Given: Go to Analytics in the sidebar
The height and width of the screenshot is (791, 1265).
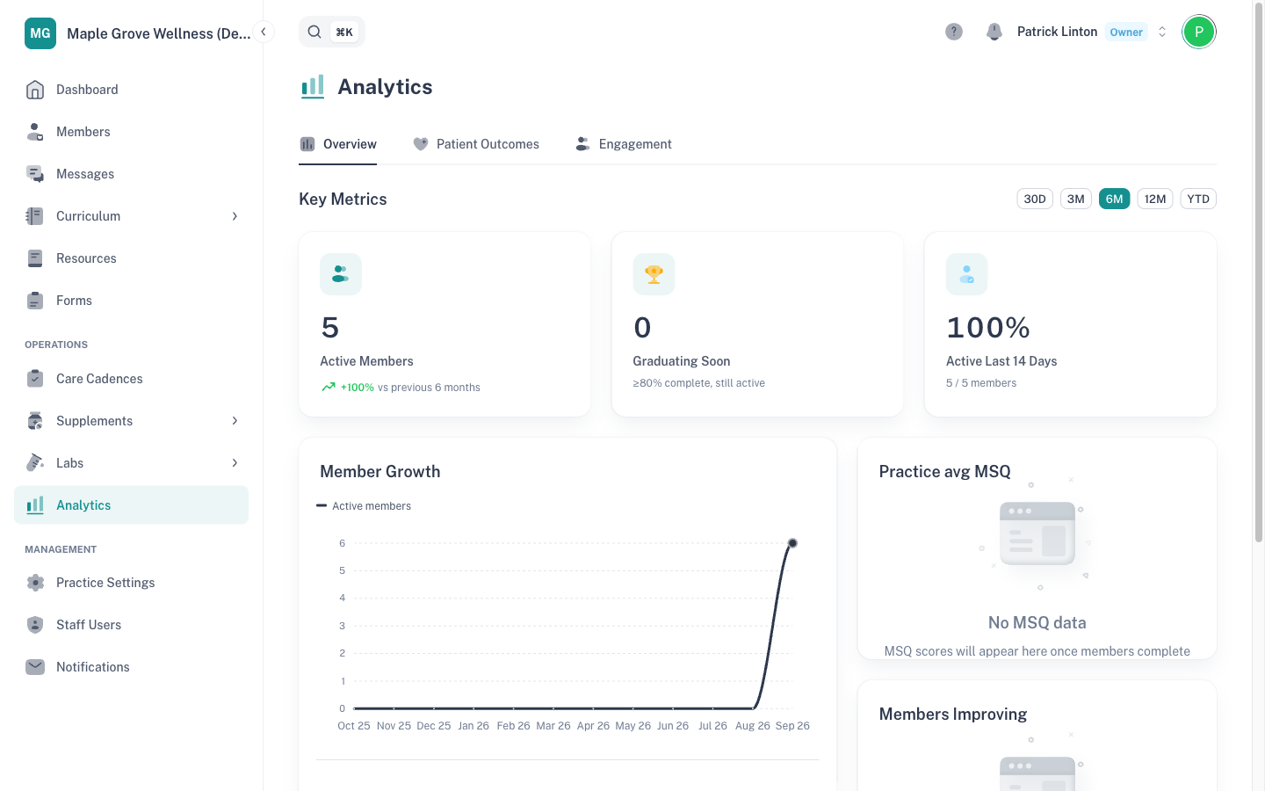Looking at the screenshot, I should (x=132, y=505).
